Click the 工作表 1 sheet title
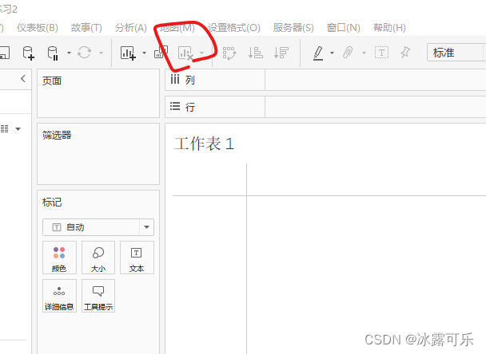 pyautogui.click(x=204, y=144)
